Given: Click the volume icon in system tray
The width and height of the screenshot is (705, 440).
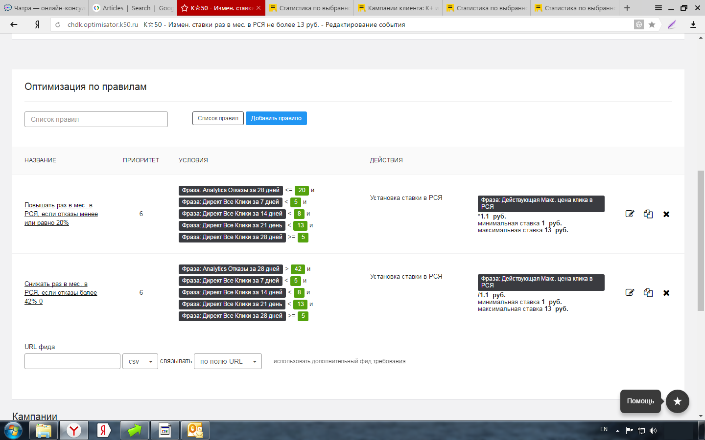Looking at the screenshot, I should (653, 431).
